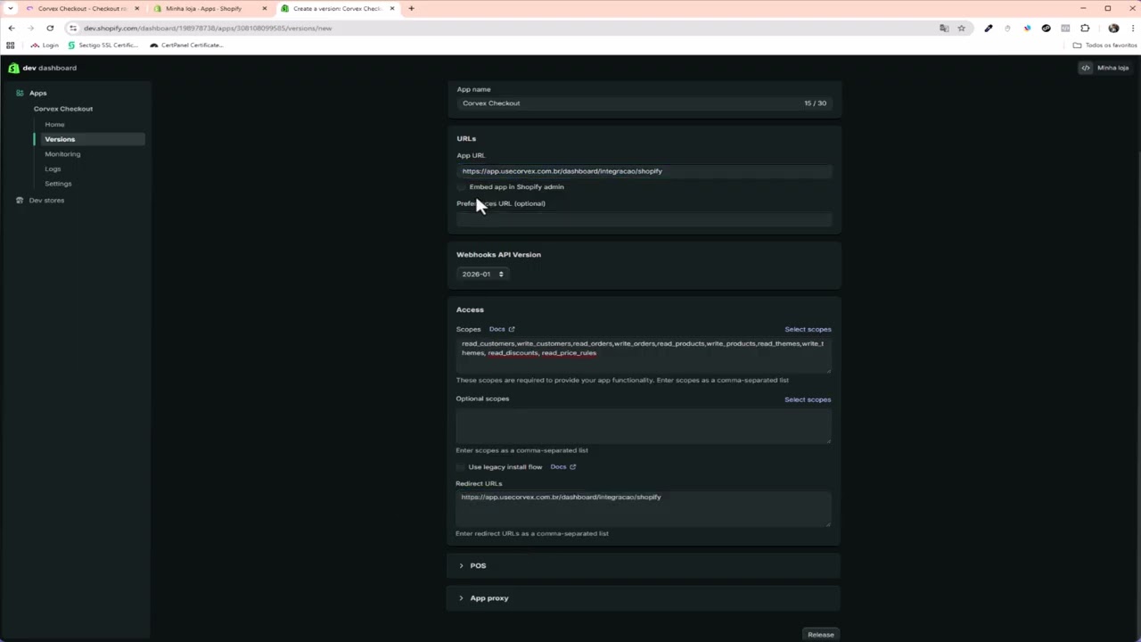The width and height of the screenshot is (1141, 642).
Task: Open the Chrome profile avatar
Action: (1113, 28)
